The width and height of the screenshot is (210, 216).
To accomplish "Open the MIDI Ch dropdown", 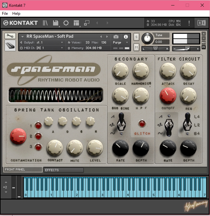I will (x=42, y=48).
